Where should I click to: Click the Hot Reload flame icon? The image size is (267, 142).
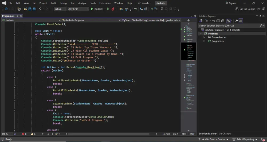tap(113, 9)
